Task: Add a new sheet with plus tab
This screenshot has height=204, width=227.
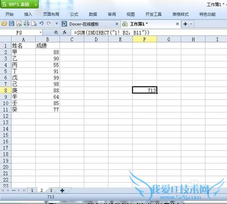Action: coord(62,190)
